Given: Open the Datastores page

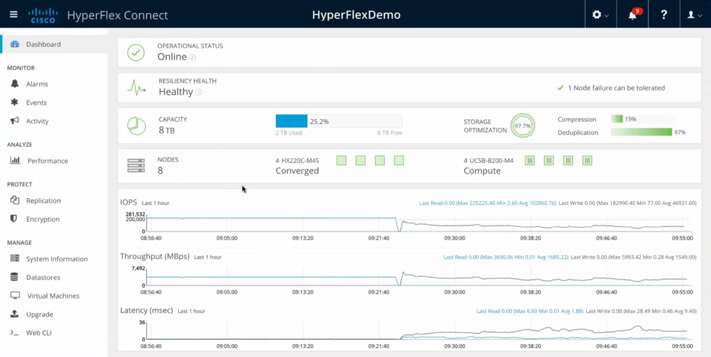Looking at the screenshot, I should tap(42, 278).
